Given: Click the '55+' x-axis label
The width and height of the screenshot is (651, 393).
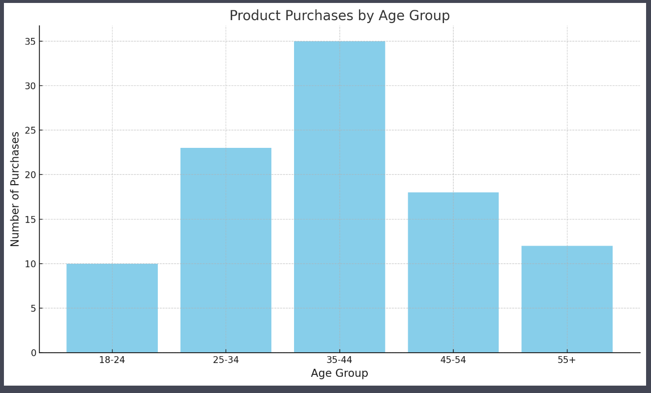Looking at the screenshot, I should click(567, 360).
